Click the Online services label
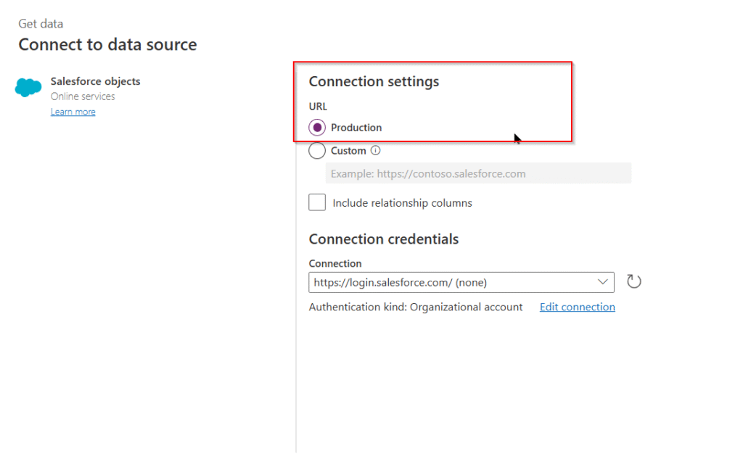The image size is (743, 454). click(83, 96)
